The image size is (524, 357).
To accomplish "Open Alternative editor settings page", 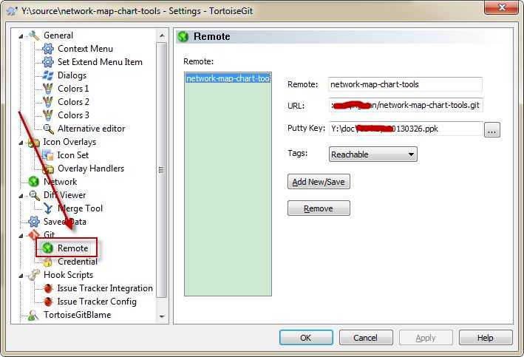I will (91, 129).
